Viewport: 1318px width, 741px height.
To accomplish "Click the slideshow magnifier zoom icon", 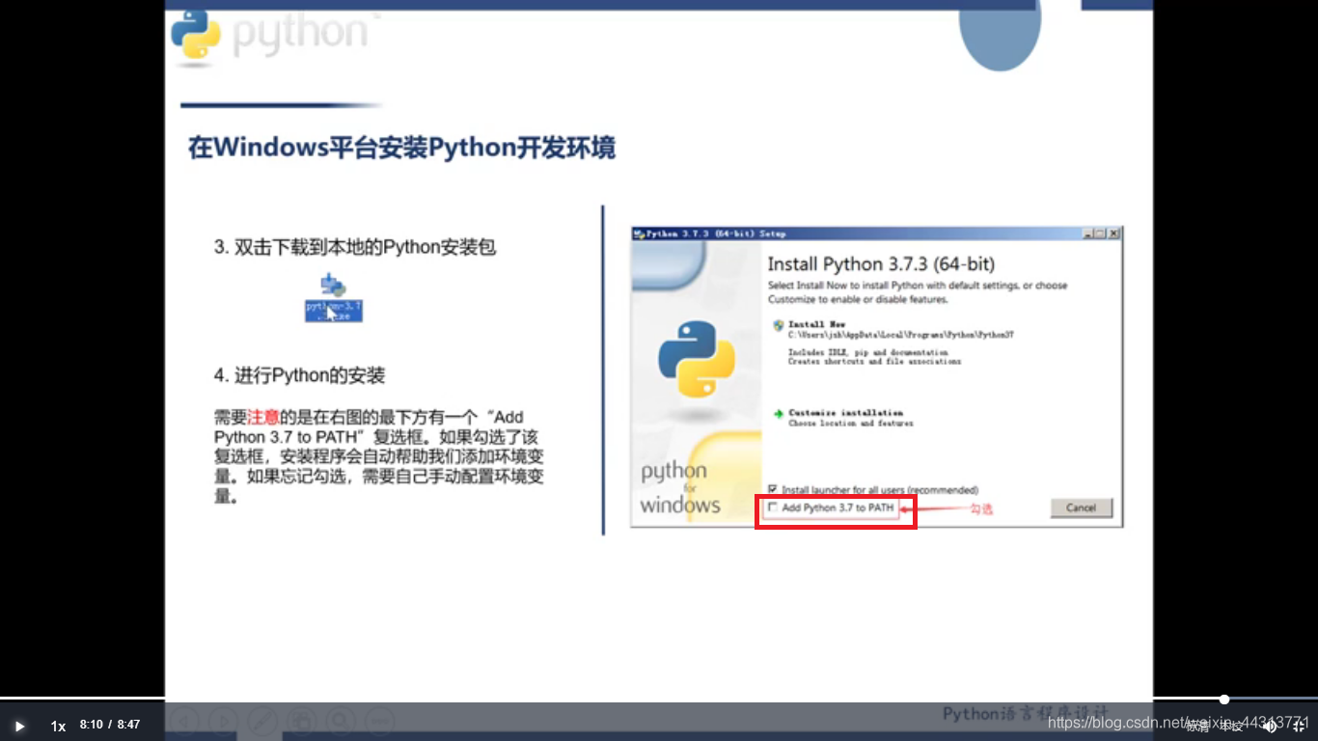I will point(340,721).
